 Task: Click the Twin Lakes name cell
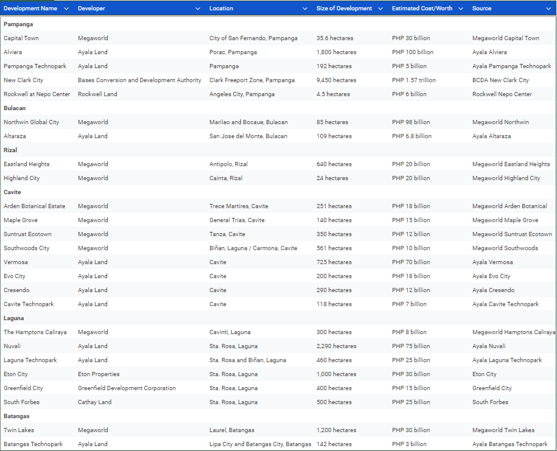coord(19,430)
